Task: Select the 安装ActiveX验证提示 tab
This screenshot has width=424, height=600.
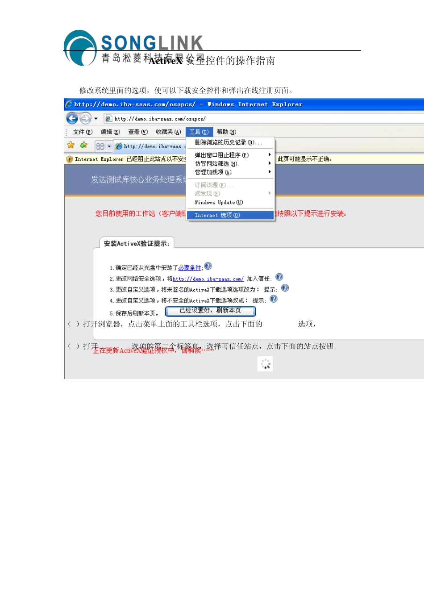Action: (x=137, y=243)
